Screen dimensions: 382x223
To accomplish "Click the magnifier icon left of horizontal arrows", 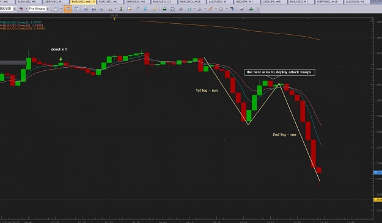I will (181, 9).
